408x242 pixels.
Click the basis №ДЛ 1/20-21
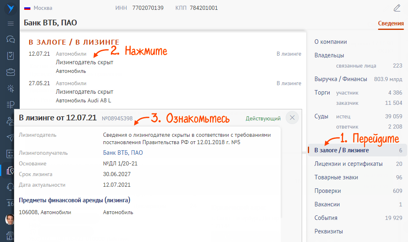pos(120,163)
